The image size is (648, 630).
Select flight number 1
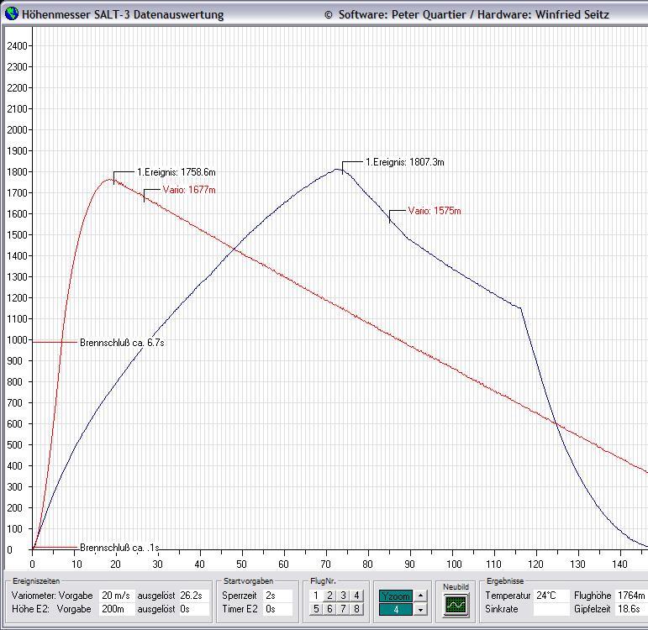(x=316, y=596)
